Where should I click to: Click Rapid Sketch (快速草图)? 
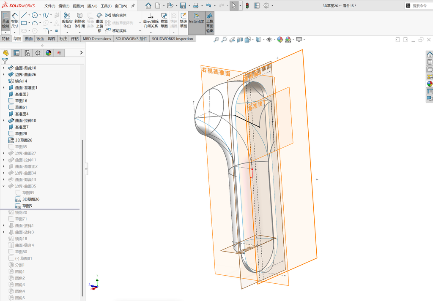(x=184, y=20)
